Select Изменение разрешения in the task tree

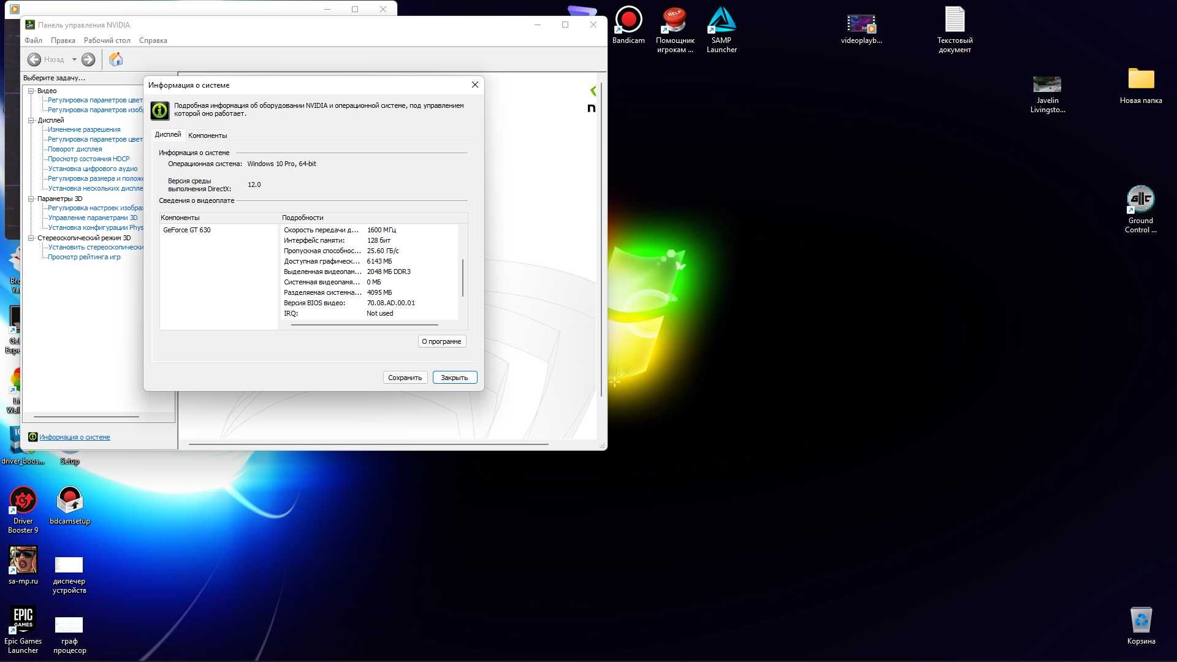point(84,129)
